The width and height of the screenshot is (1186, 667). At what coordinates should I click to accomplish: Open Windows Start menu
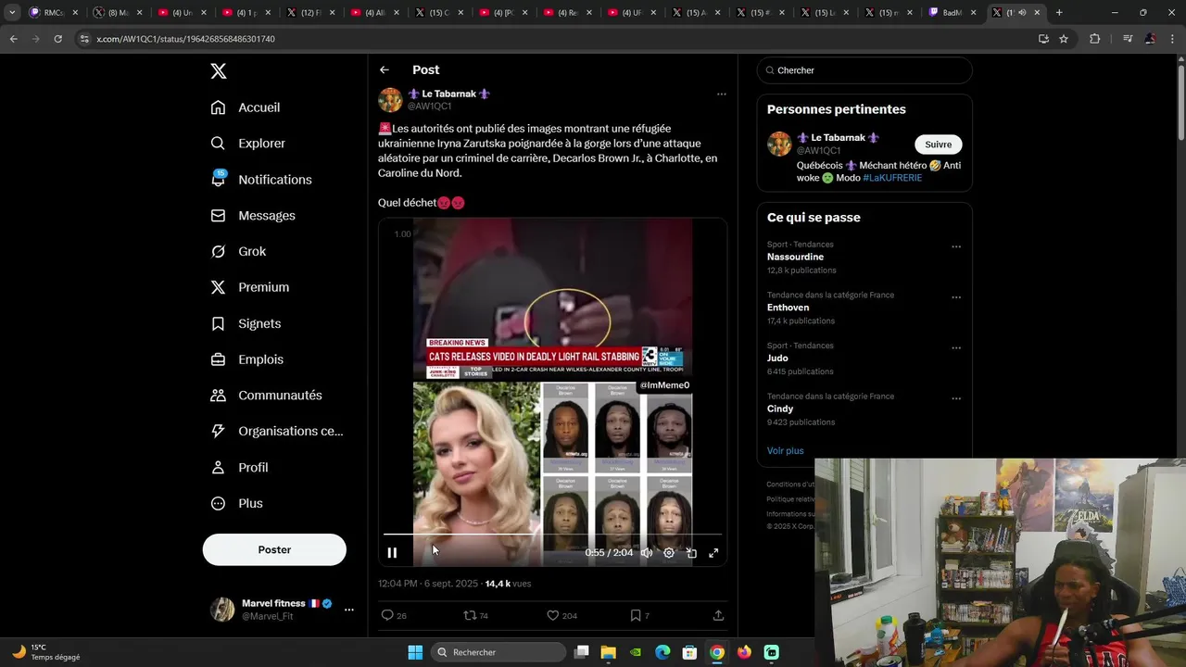(x=415, y=652)
